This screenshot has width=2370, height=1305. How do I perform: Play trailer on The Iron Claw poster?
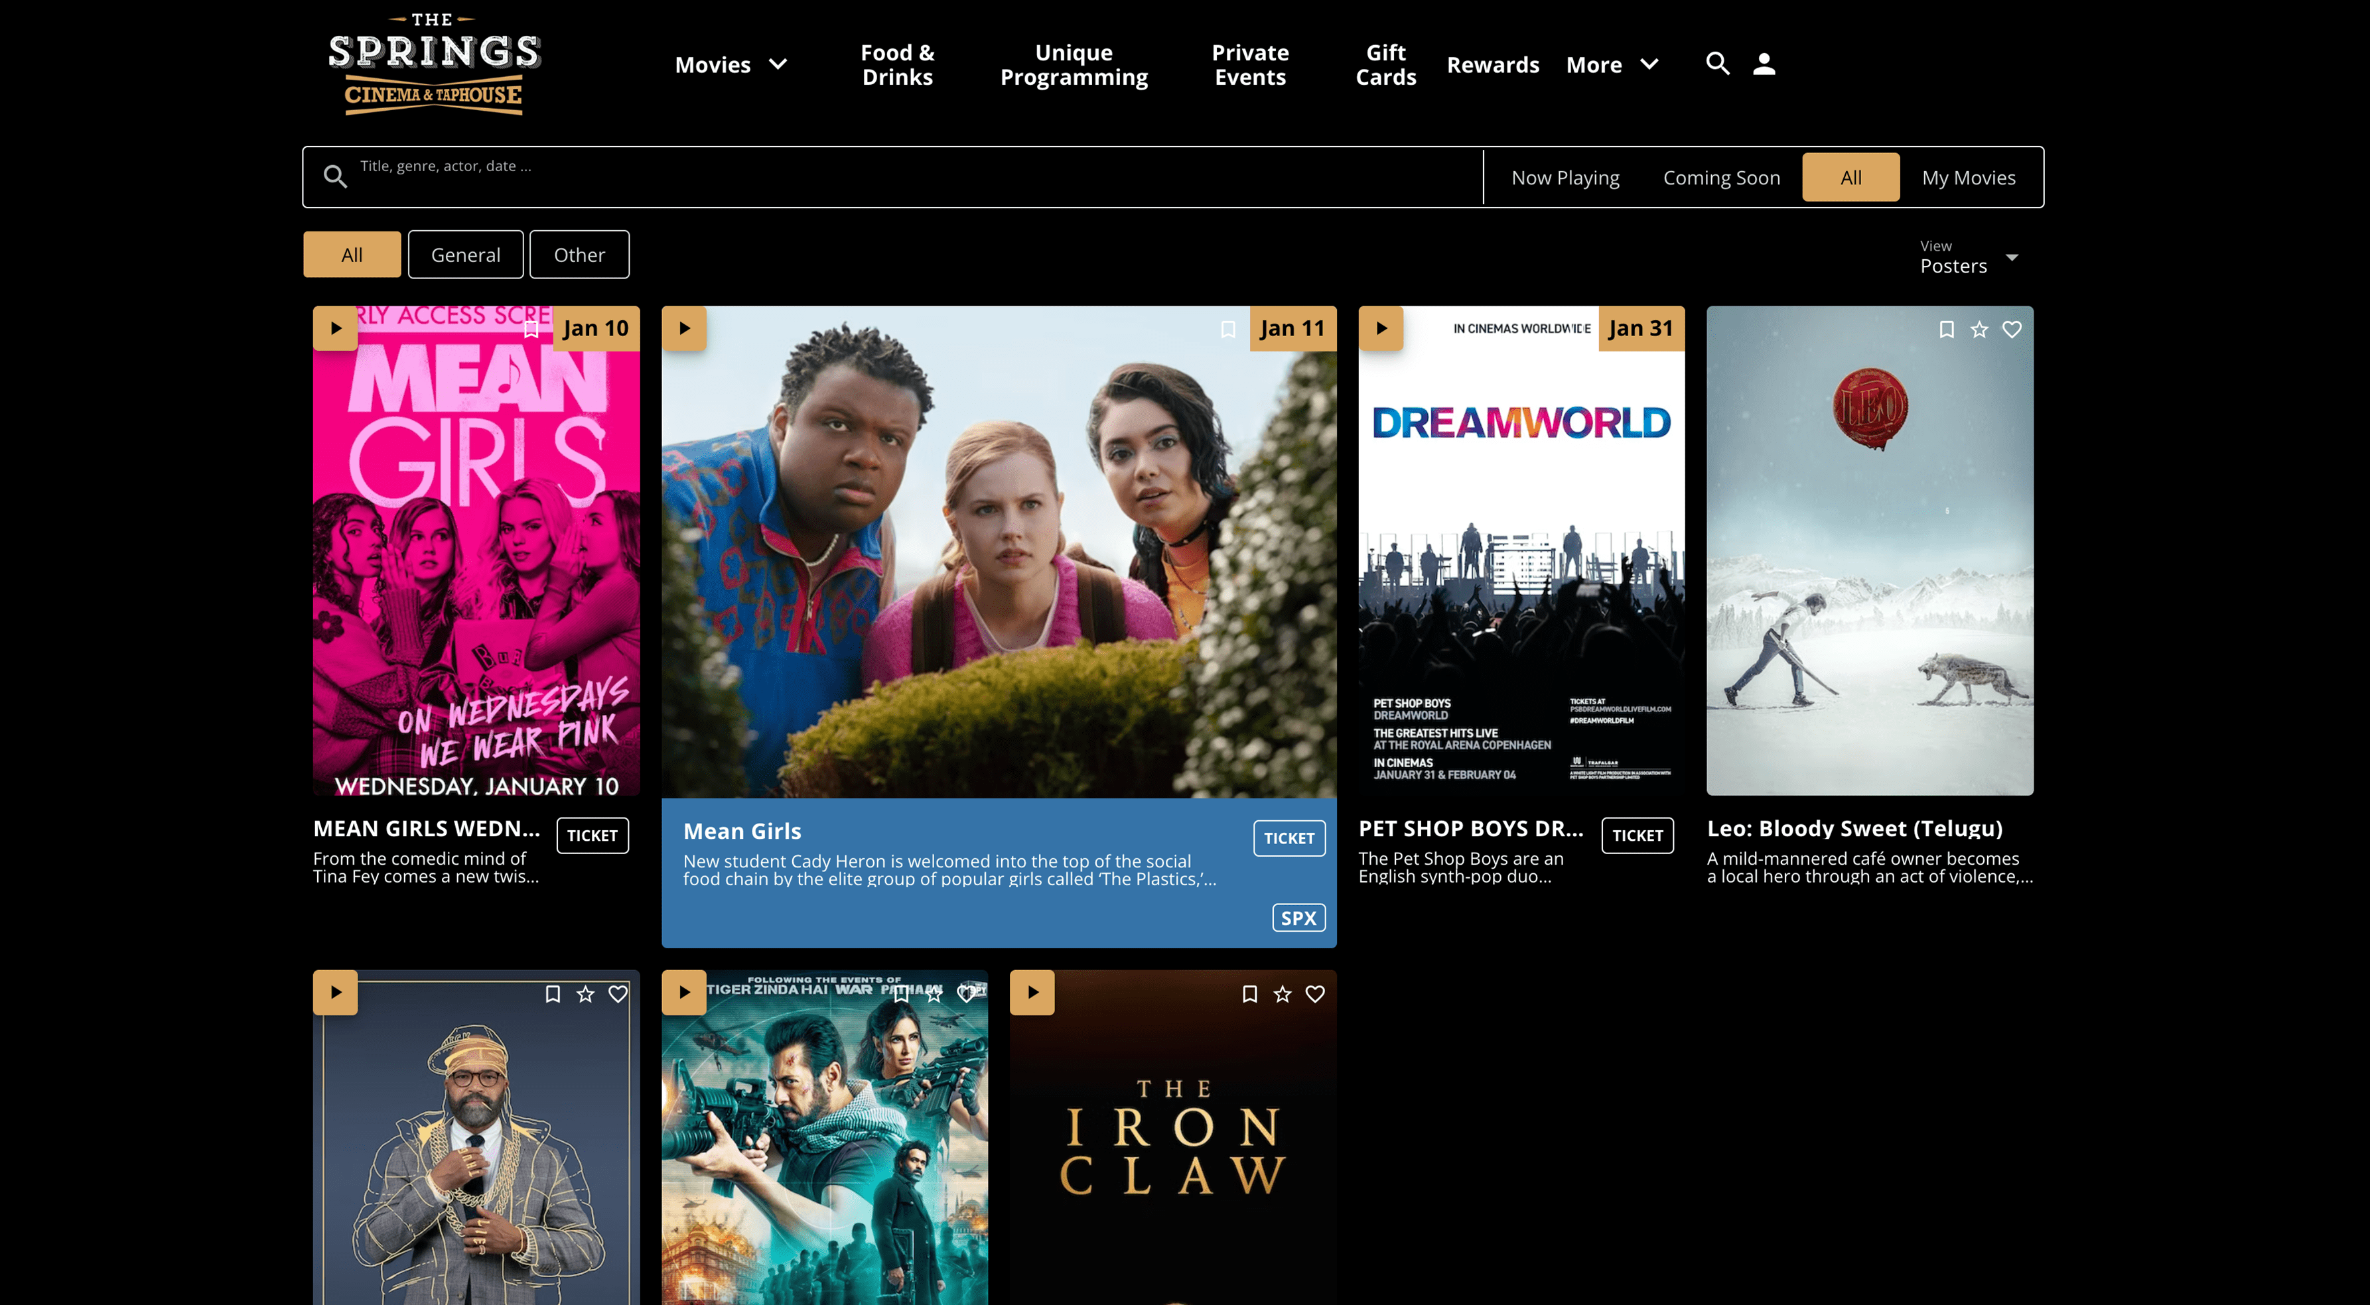pos(1031,992)
